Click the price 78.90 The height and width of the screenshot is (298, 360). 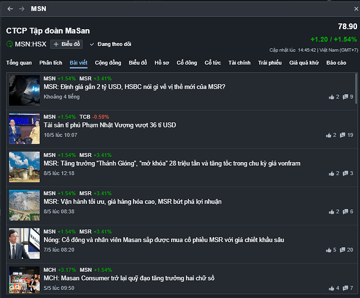point(347,27)
